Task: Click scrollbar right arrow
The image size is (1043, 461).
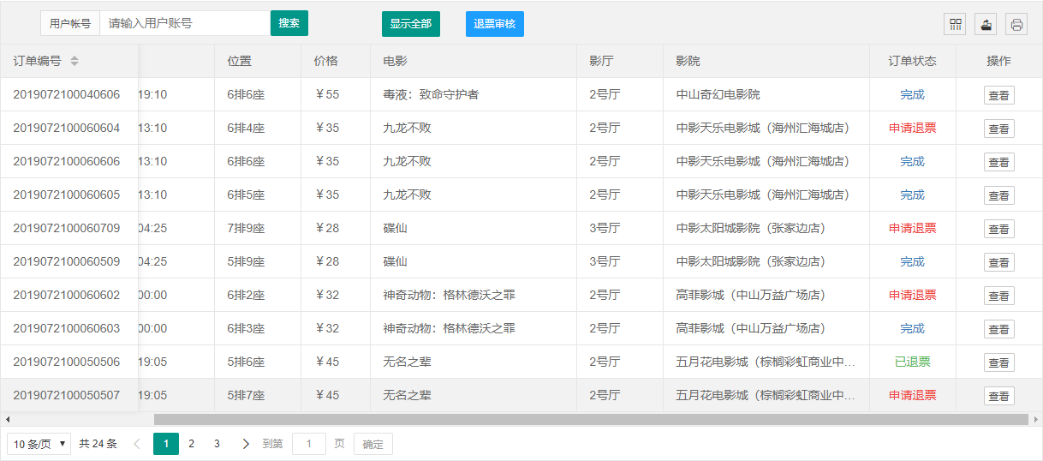Action: (x=1036, y=420)
